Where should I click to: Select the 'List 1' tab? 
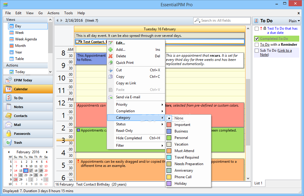point(258,183)
